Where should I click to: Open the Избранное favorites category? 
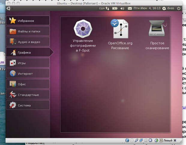pos(28,21)
